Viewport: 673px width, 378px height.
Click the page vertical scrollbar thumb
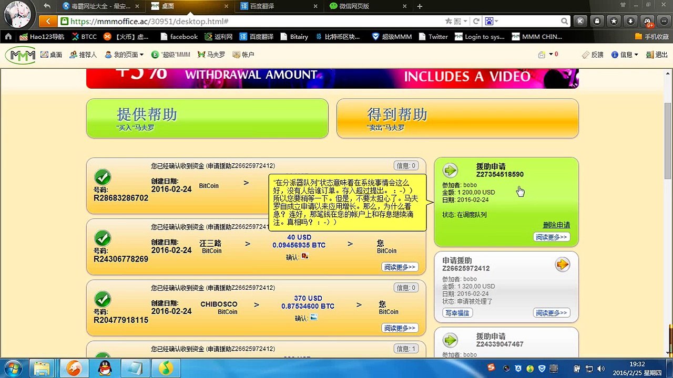[x=668, y=141]
